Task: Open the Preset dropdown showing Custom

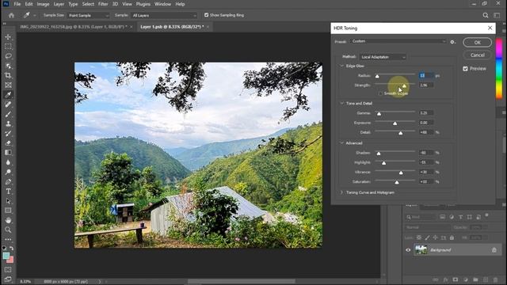Action: pos(398,41)
